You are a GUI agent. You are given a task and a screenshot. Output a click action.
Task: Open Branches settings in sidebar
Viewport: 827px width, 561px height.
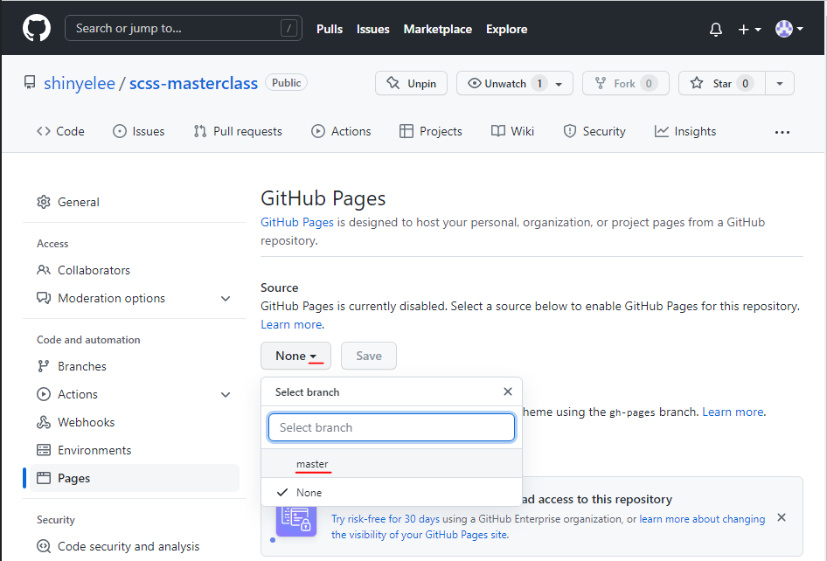tap(135, 366)
